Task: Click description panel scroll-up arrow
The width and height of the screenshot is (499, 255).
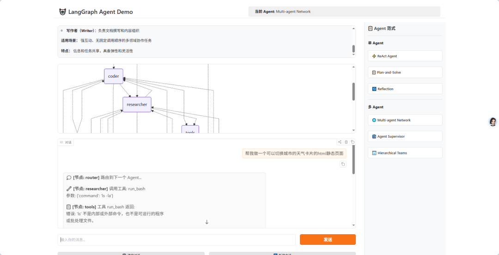Action: (x=353, y=29)
